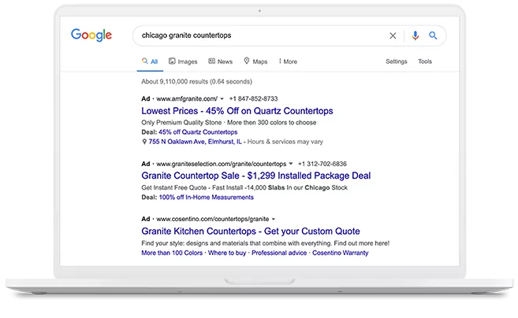Viewport: 518px width, 318px height.
Task: Click the Google logo
Action: (x=91, y=35)
